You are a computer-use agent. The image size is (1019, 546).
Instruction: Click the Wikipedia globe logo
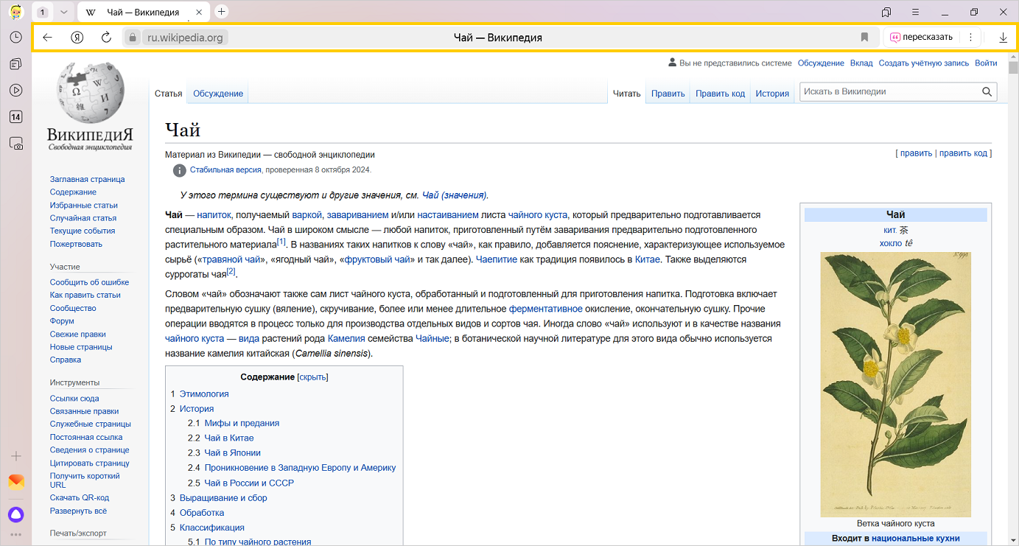click(90, 94)
